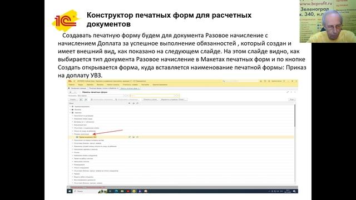Expand the Больничный лист tree node
Screen dimensions: 356x200
click(x=72, y=125)
